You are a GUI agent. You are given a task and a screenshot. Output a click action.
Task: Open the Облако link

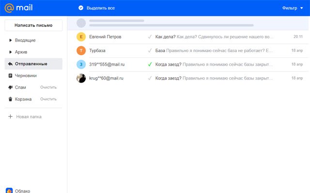pyautogui.click(x=22, y=191)
